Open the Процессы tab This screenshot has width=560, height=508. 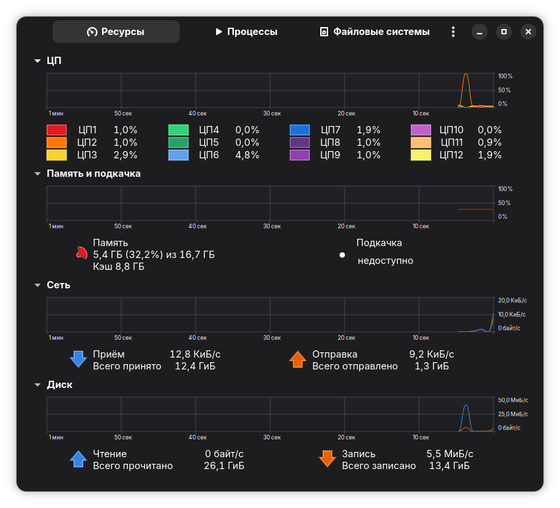pyautogui.click(x=246, y=32)
